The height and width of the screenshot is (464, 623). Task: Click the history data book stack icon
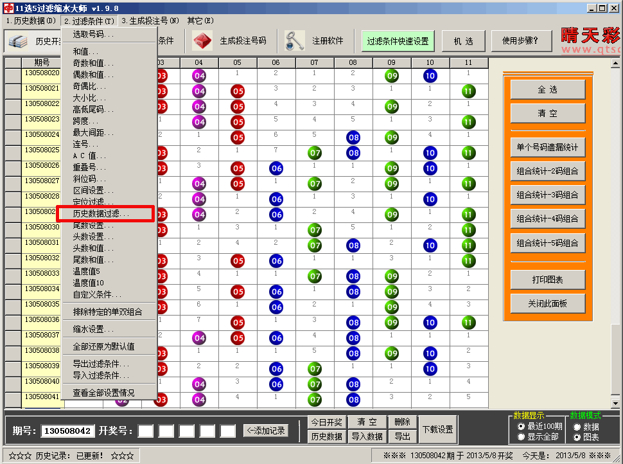pyautogui.click(x=18, y=41)
